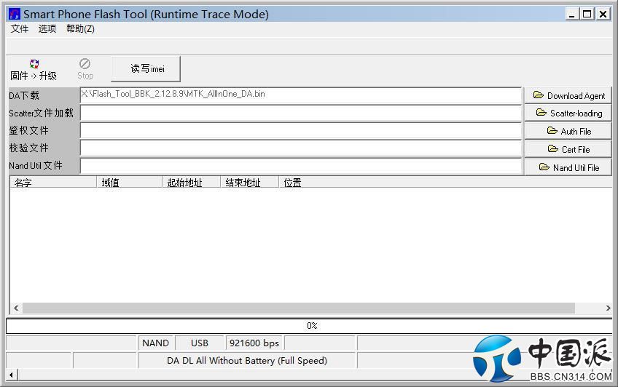
Task: Click the 名字 column header
Action: 53,182
